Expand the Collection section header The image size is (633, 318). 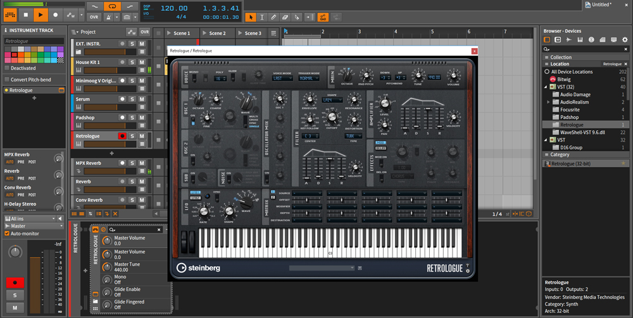(x=560, y=57)
